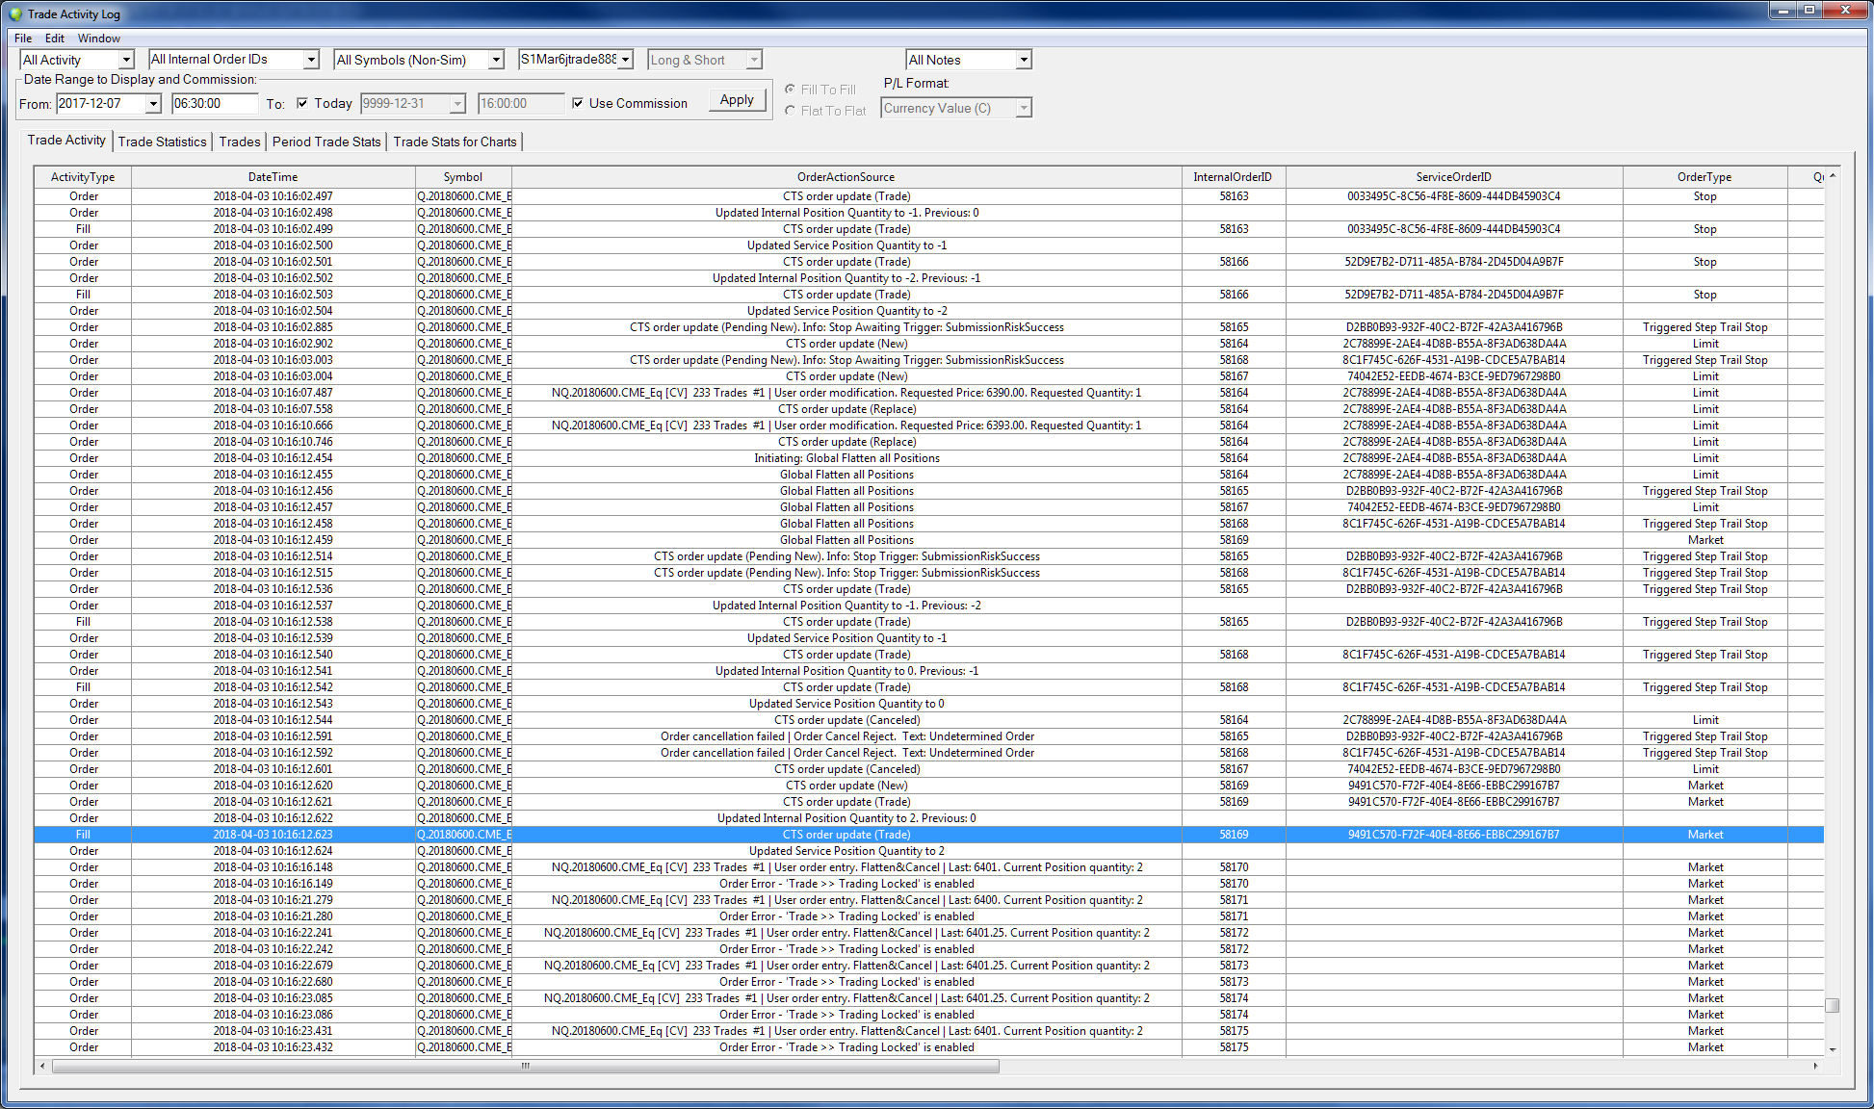Click the order cancellation failed row for order 58165
Viewport: 1874px width, 1109px height.
tap(928, 736)
